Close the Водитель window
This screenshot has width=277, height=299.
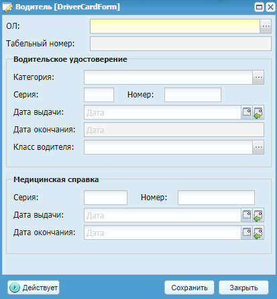pyautogui.click(x=270, y=7)
